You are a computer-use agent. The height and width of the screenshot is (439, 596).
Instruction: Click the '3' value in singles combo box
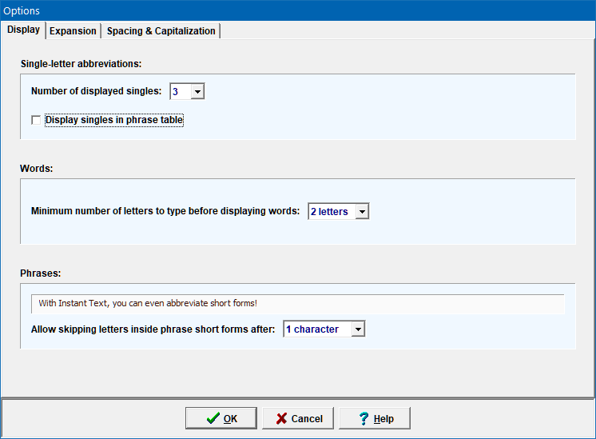pos(180,91)
